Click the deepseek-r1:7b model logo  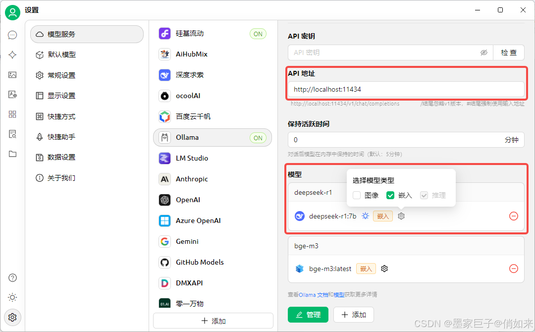(300, 216)
